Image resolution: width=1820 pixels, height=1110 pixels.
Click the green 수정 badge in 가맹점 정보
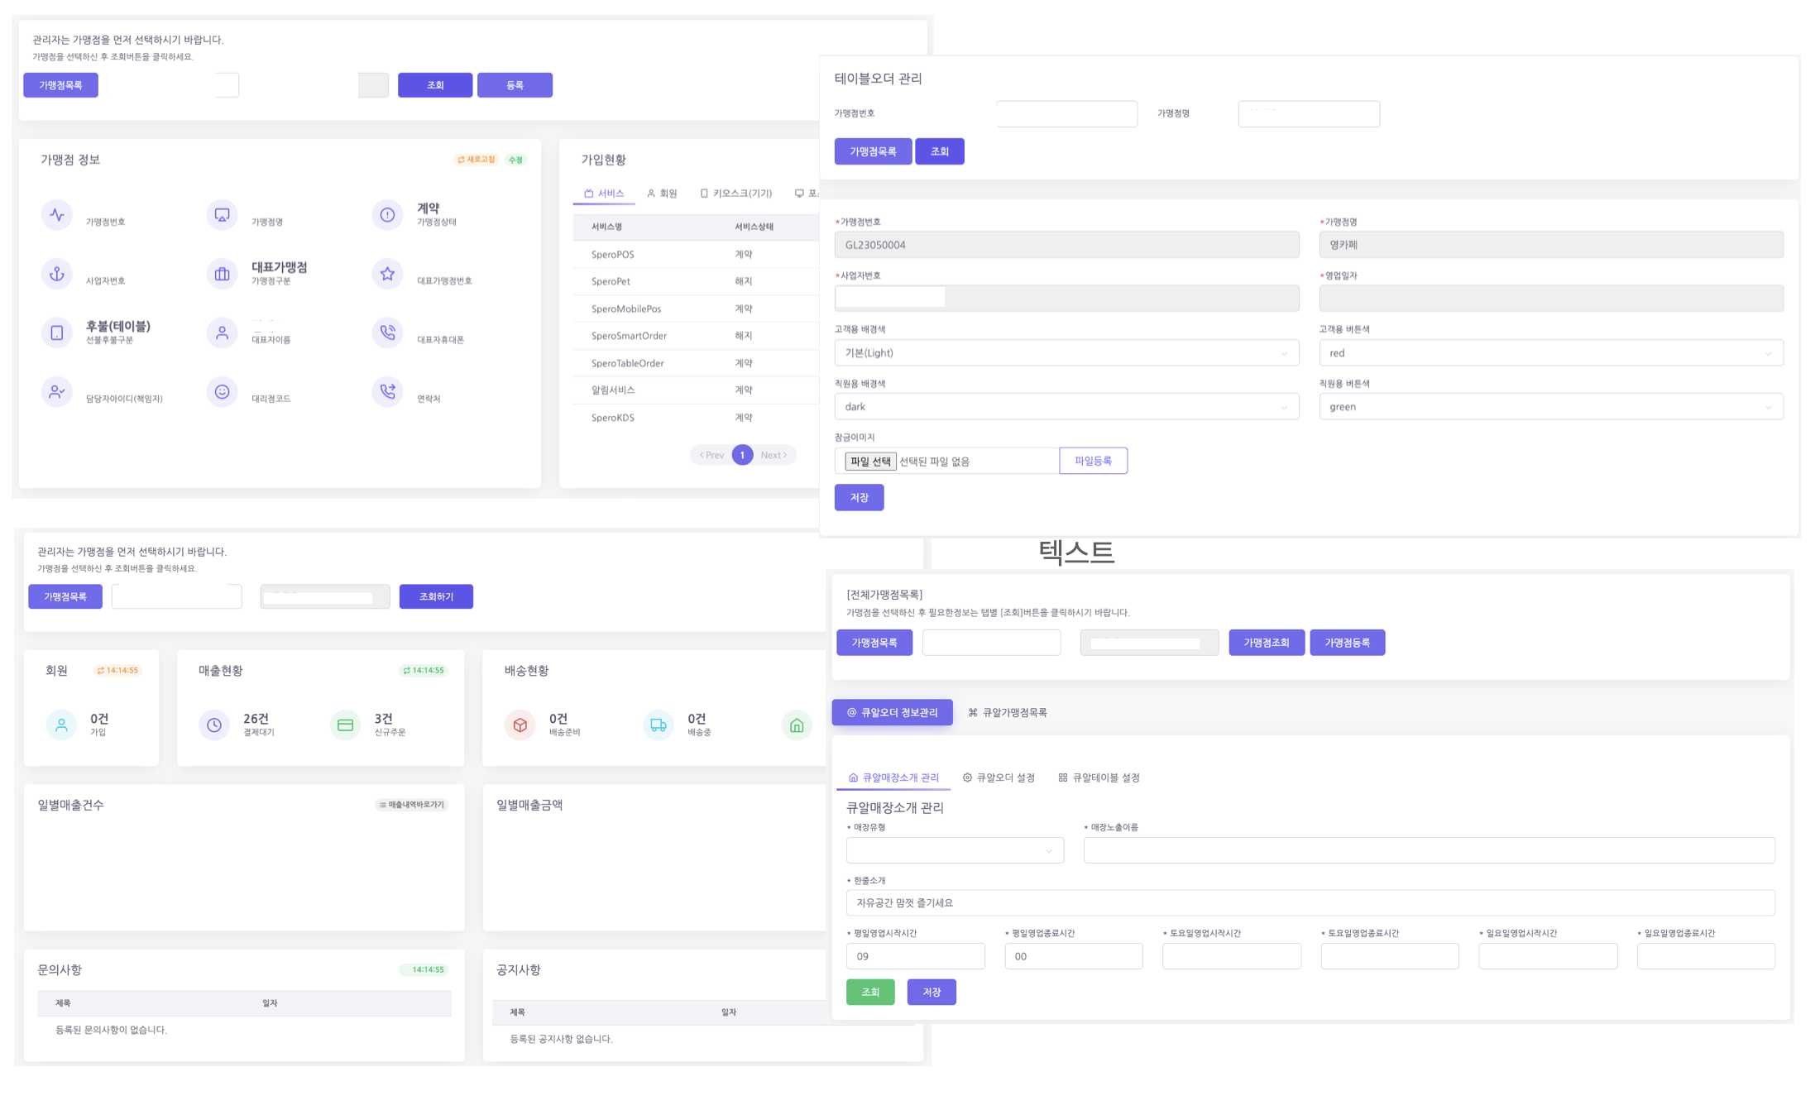[516, 160]
